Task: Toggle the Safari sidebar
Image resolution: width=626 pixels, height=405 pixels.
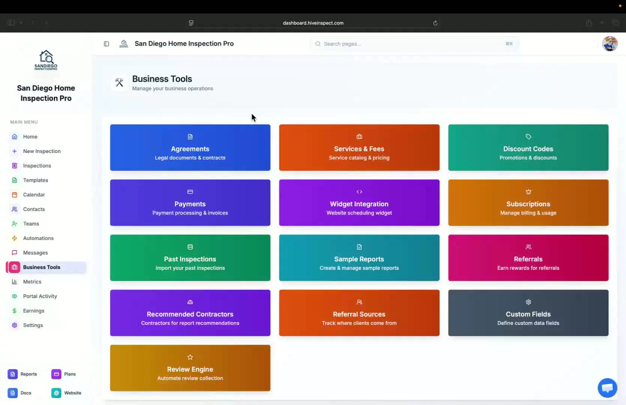Action: (11, 22)
